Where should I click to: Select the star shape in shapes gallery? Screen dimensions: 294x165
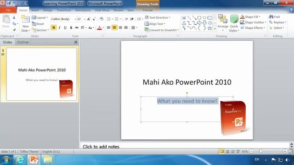[209, 28]
